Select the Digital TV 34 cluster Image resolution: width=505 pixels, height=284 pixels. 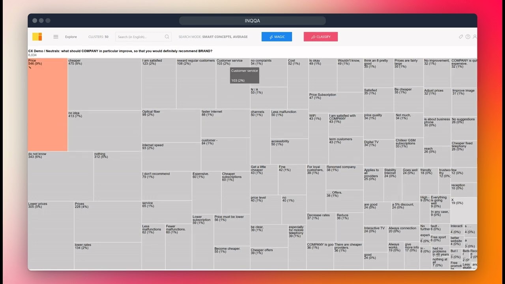[x=379, y=153]
